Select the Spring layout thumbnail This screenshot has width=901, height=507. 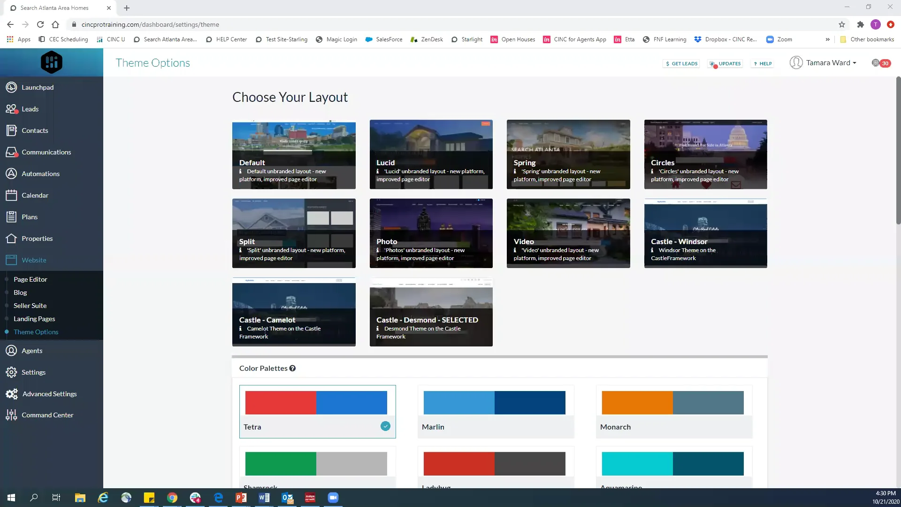[x=568, y=154]
